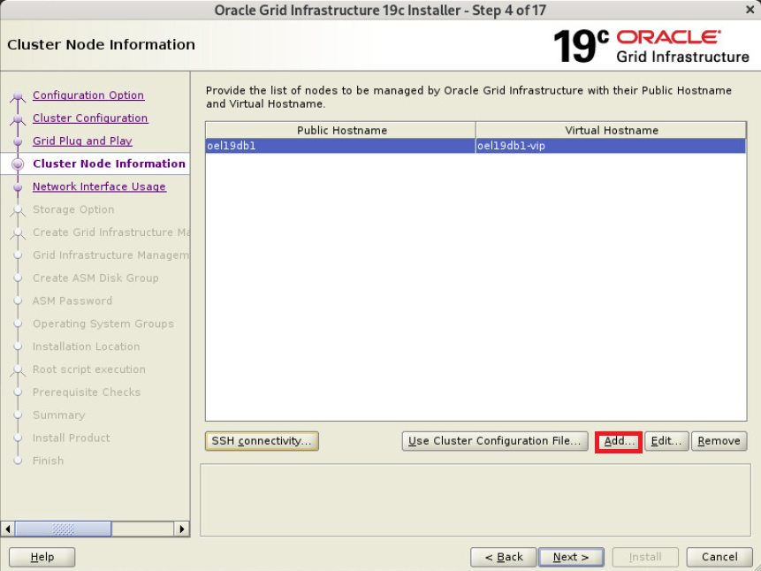Click Summary step label
The image size is (761, 571).
coord(58,415)
